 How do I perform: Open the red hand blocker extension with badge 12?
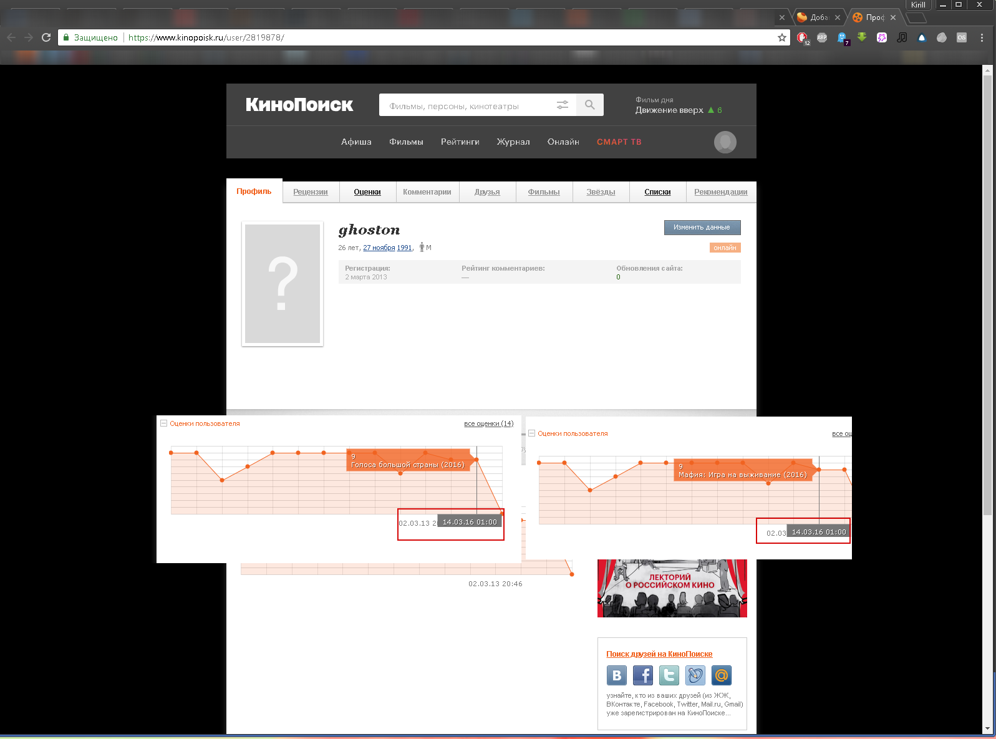point(802,37)
